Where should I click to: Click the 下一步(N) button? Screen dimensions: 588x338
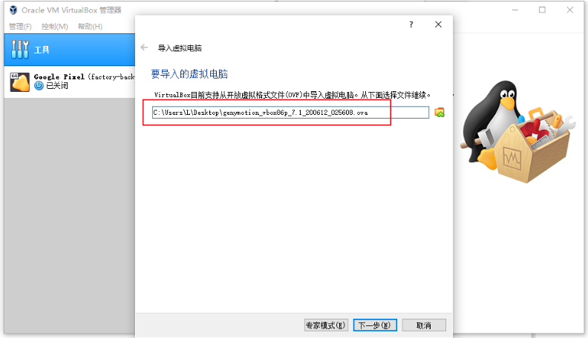[375, 325]
